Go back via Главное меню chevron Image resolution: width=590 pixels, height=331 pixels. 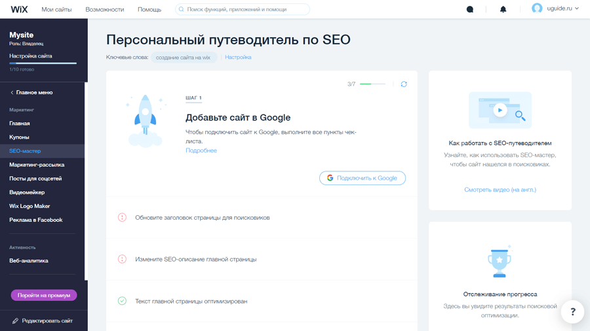(x=12, y=93)
